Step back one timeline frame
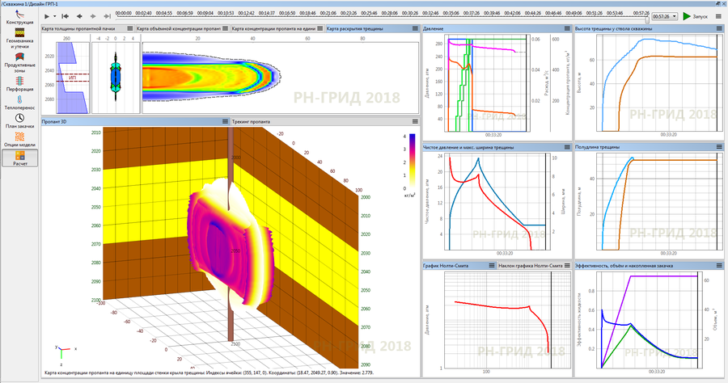728x383 pixels. point(78,16)
